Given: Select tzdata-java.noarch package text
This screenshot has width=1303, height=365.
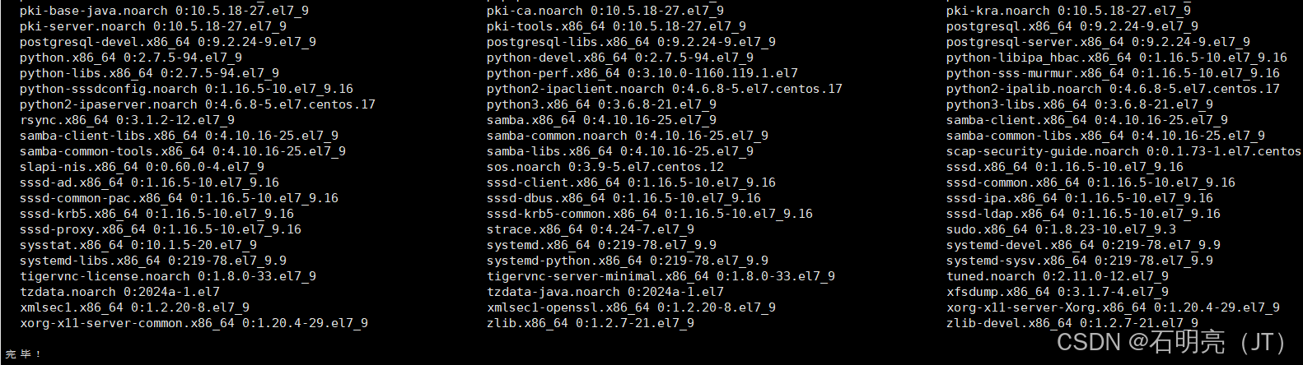Looking at the screenshot, I should pyautogui.click(x=605, y=292).
